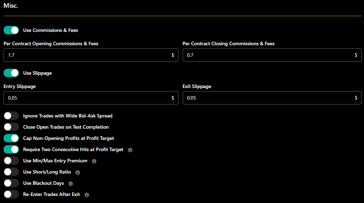Disable the Use Commissions & Fees toggle

click(x=11, y=30)
